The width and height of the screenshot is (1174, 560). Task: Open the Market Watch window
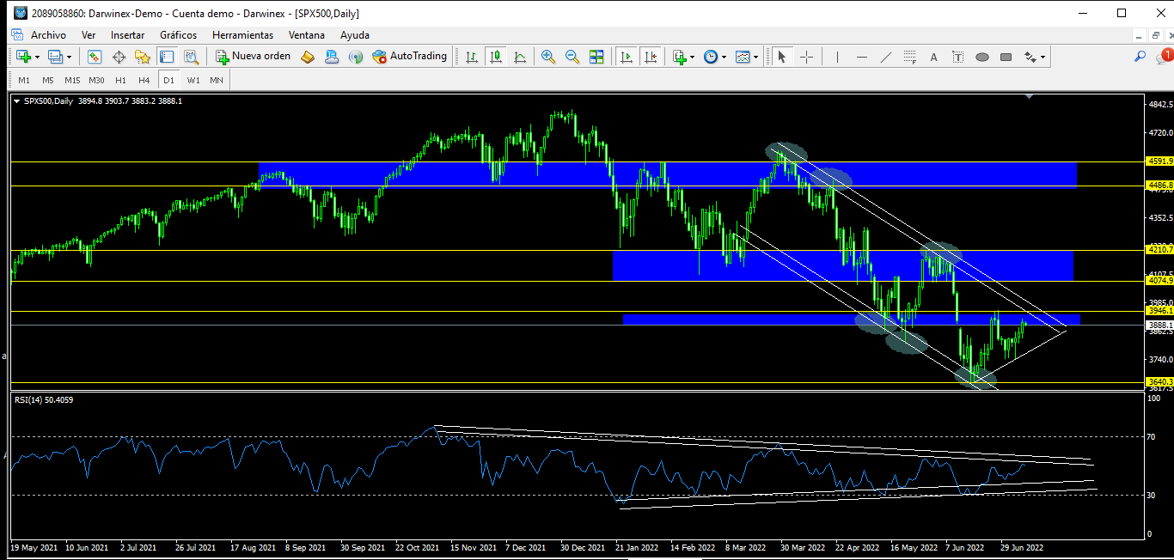(x=95, y=57)
